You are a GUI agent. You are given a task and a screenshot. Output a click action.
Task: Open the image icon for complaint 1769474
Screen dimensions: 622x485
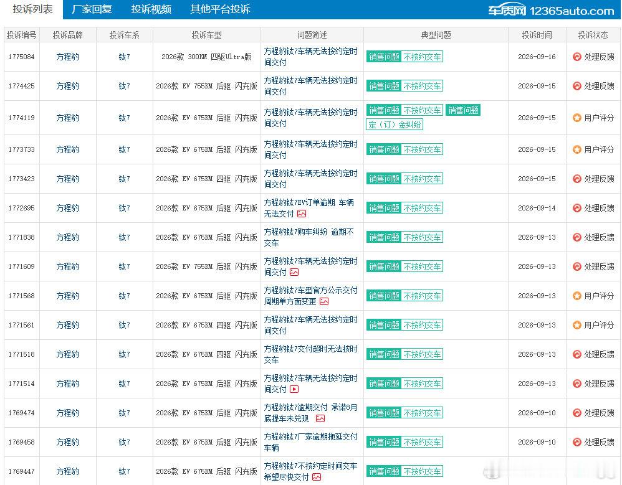tap(320, 419)
